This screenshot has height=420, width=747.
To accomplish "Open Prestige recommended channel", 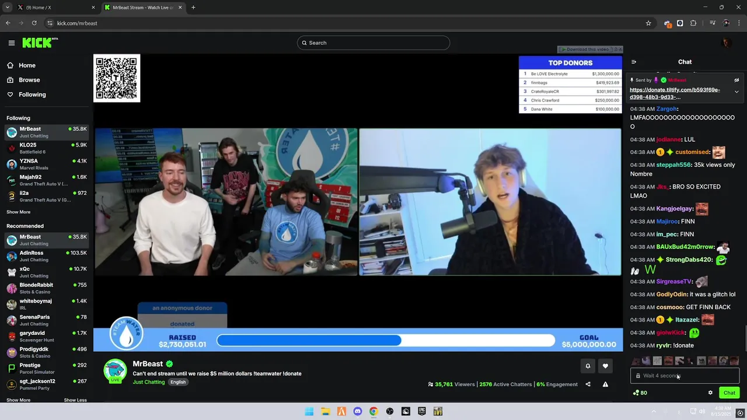I will coord(47,369).
